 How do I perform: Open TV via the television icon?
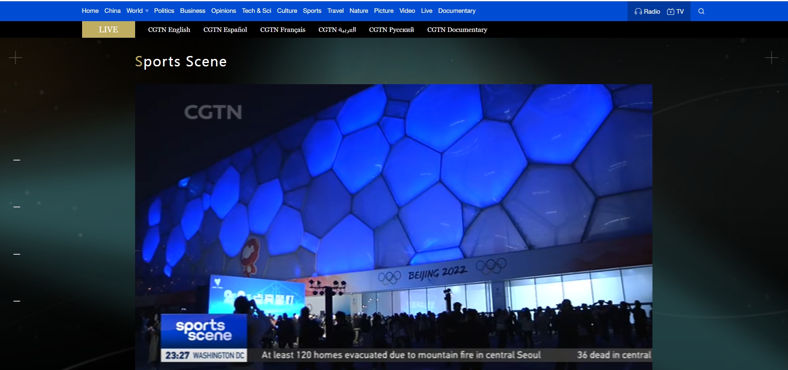click(670, 12)
